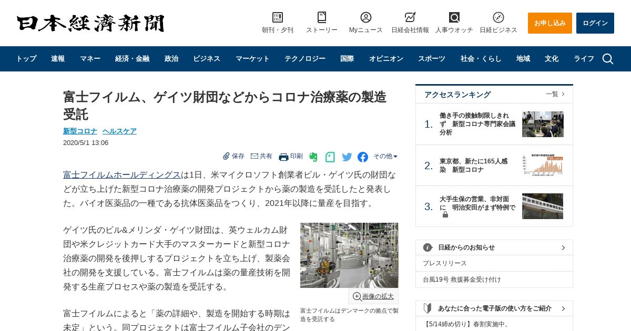Click the Fujifilm factory article photo
Viewport: 631px width, 331px height.
coord(349,255)
